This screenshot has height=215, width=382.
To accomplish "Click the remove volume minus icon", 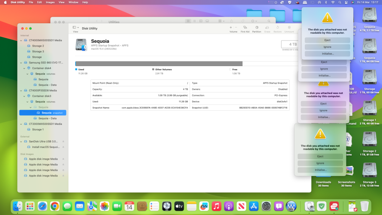I will [236, 27].
